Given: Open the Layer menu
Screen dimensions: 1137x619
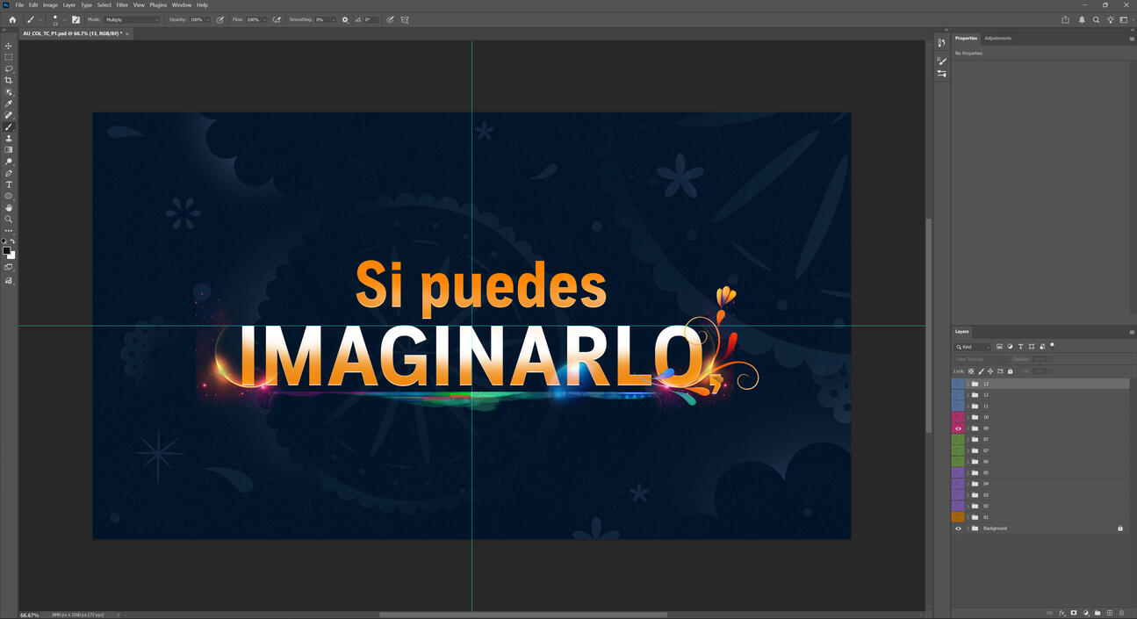Looking at the screenshot, I should 68,5.
